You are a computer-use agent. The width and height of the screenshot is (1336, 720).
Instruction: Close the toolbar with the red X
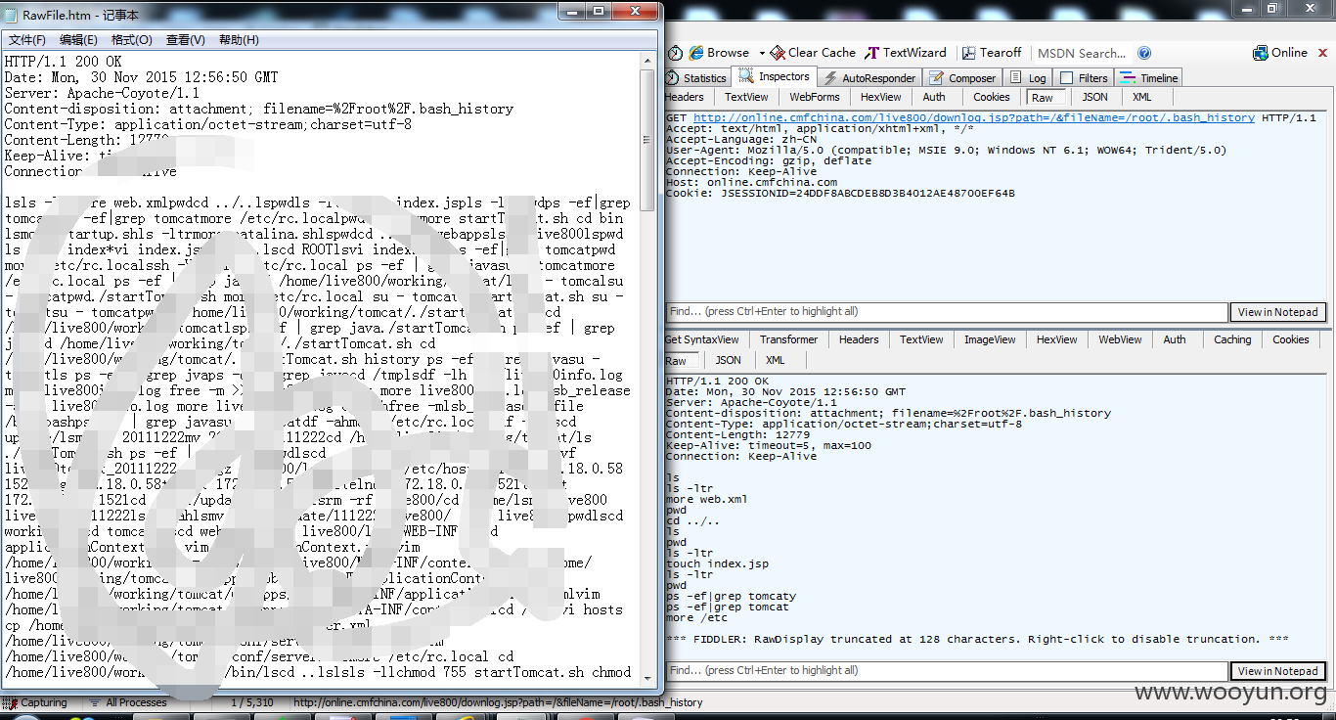[1322, 54]
